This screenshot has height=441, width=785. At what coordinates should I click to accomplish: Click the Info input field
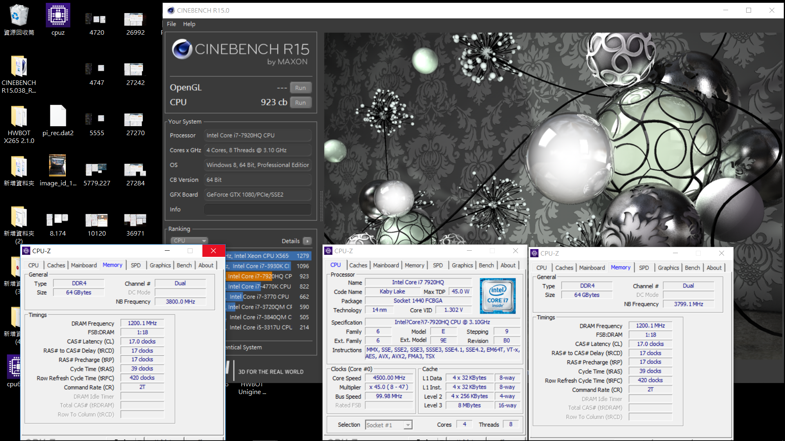(258, 209)
